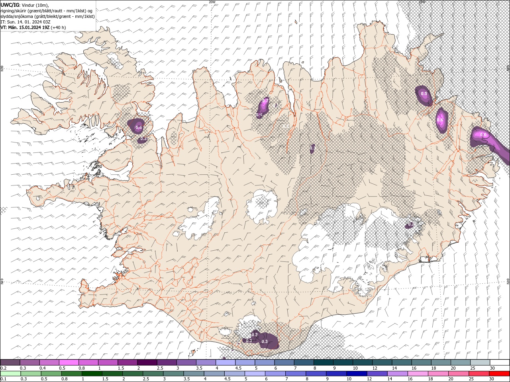510x382 pixels.
Task: Pick lower legend swatch between 25 and 30
Action: [480, 374]
